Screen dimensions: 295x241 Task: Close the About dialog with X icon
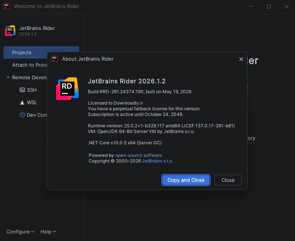point(241,59)
